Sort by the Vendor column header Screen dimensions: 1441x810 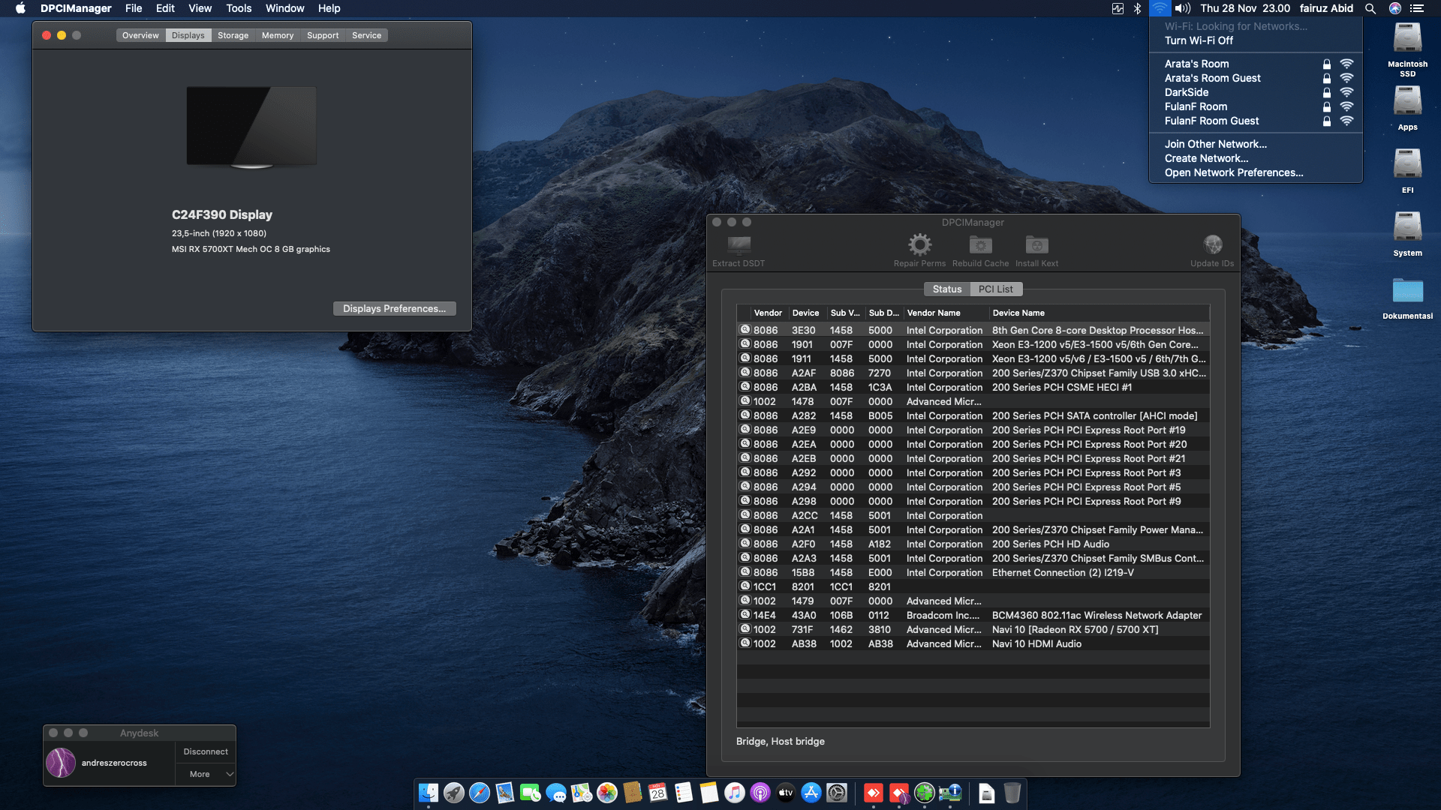coord(768,313)
